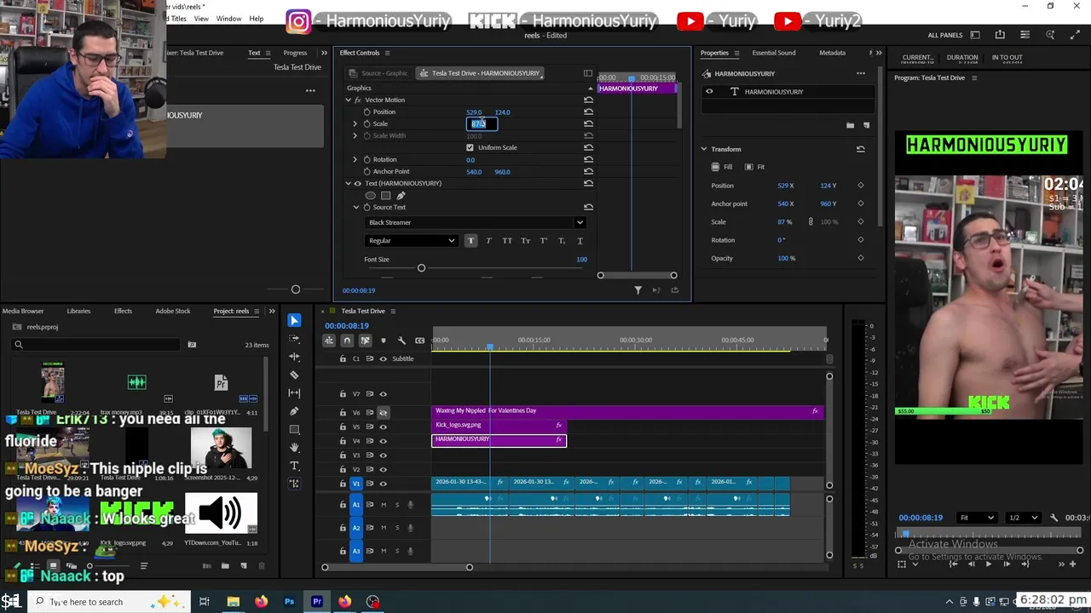Hide the V5 track output

tap(383, 427)
